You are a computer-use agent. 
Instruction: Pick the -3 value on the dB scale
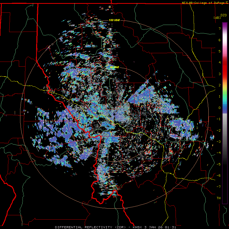tap(219, 142)
